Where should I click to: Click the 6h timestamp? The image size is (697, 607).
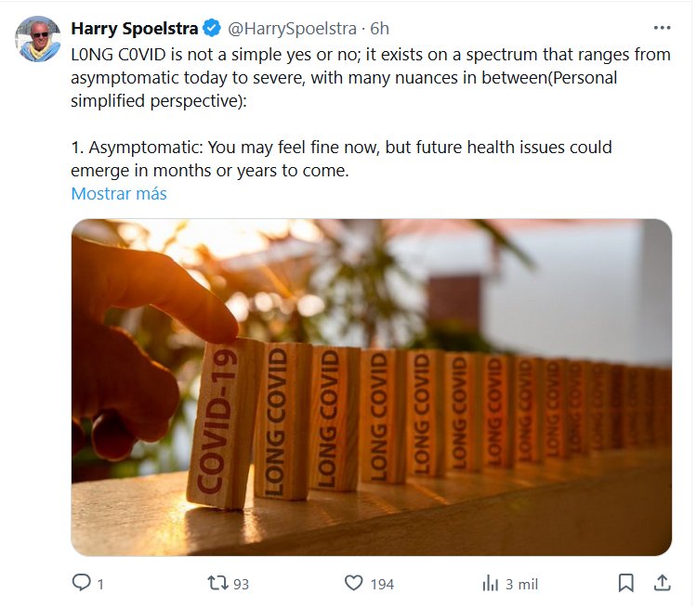tap(379, 29)
